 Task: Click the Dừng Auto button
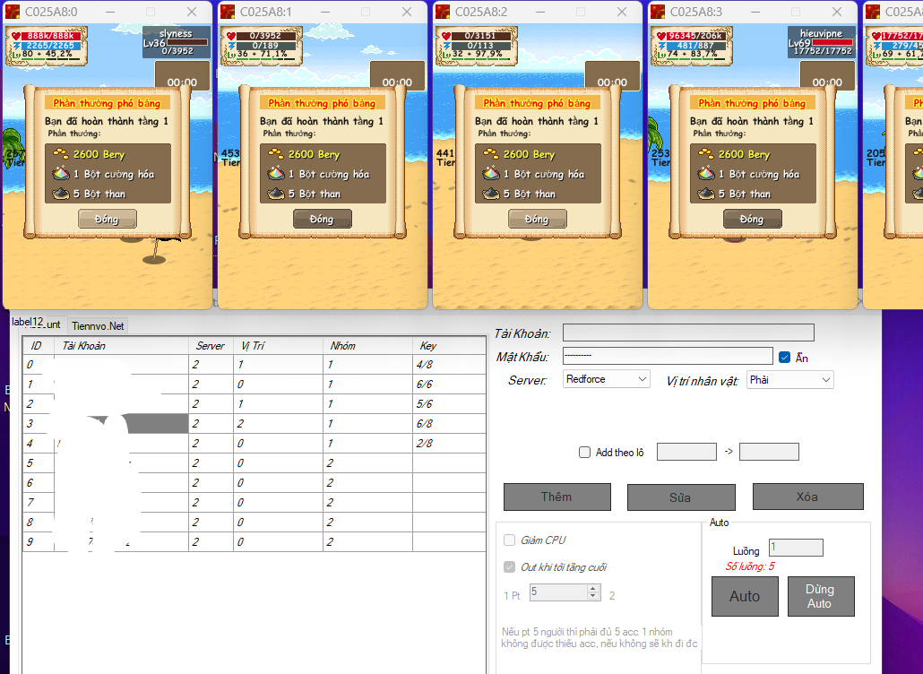coord(819,596)
